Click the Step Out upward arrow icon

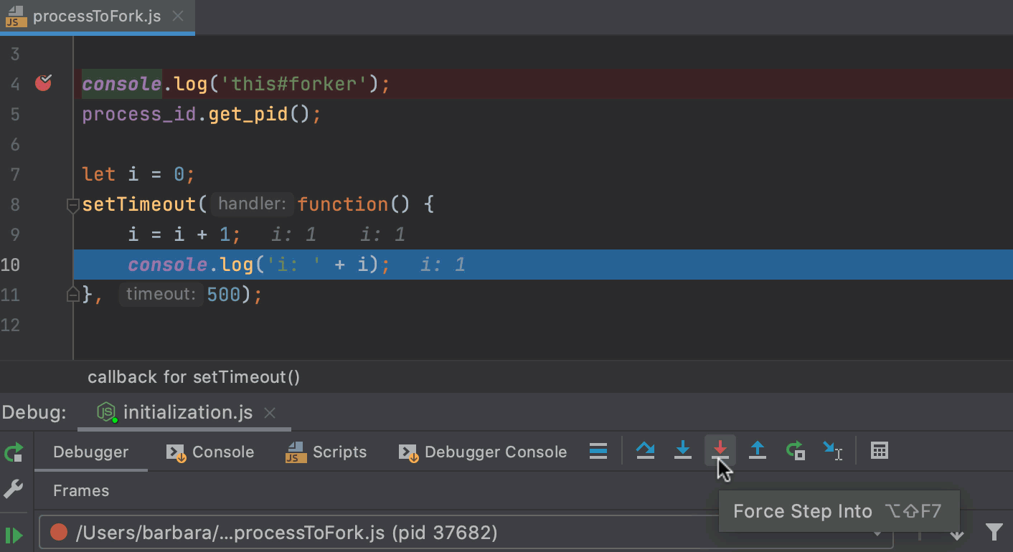click(x=758, y=451)
